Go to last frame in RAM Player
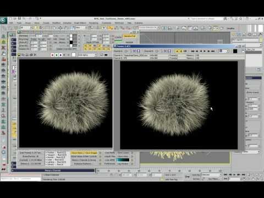Image resolution: width=264 pixels, height=198 pixels. 213,51
